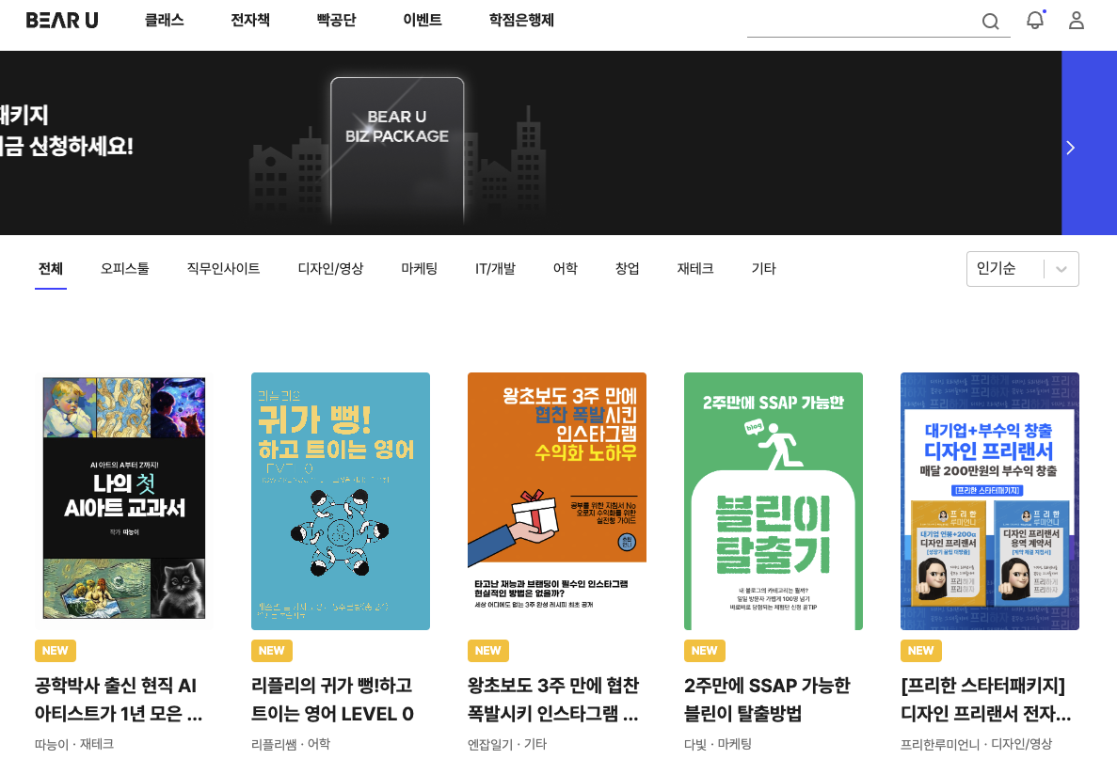The height and width of the screenshot is (775, 1117).
Task: Switch to the IT/개발 category tab
Action: 496,268
